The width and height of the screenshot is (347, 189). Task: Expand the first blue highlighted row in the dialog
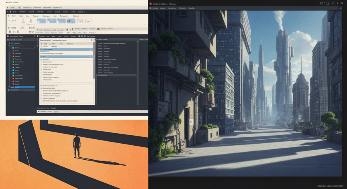click(66, 49)
